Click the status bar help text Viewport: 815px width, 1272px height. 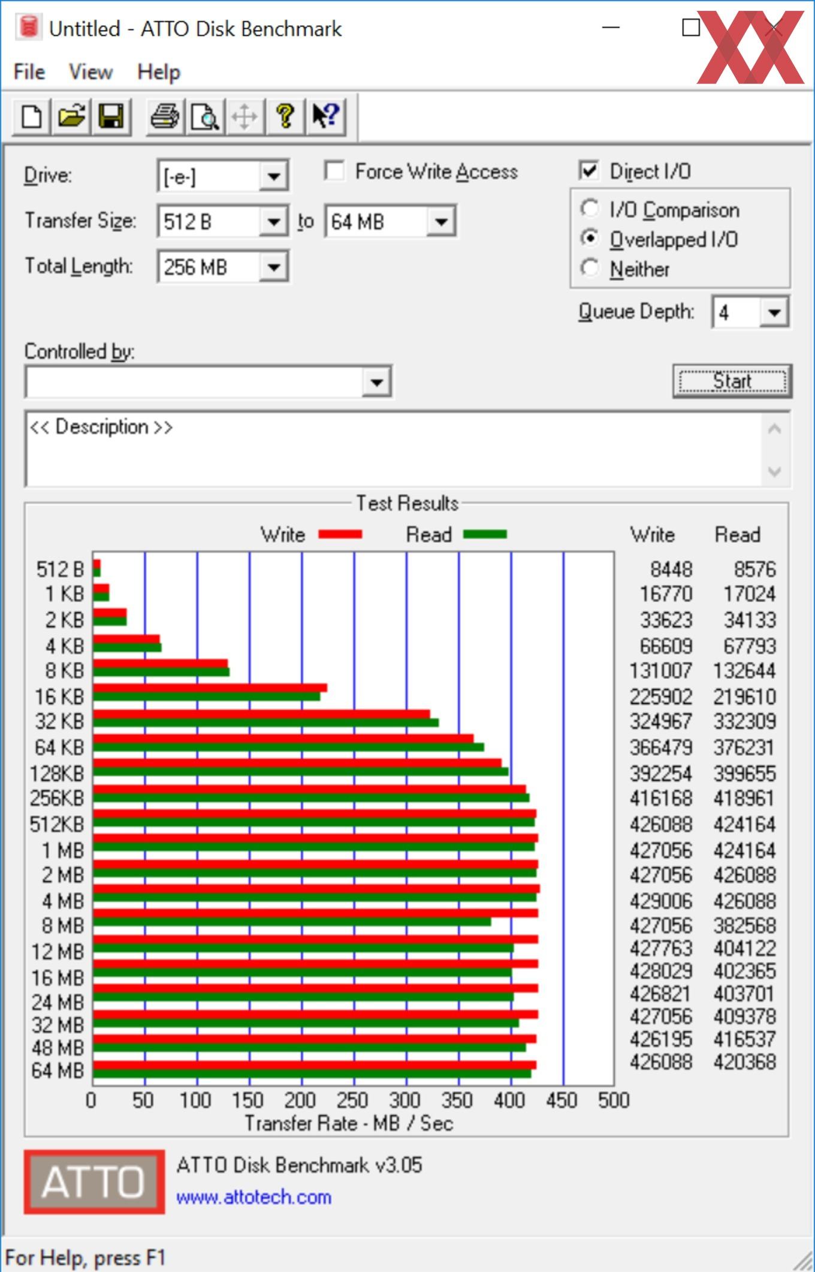(84, 1257)
